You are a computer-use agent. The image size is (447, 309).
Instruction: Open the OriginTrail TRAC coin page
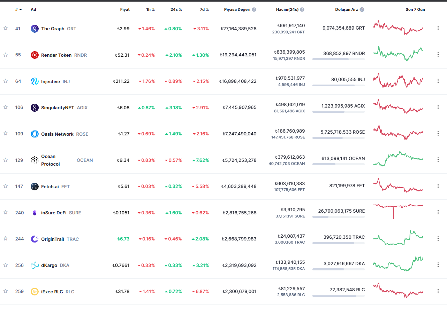click(x=52, y=239)
